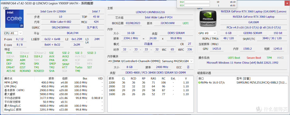Click the ROPs / TMUs value 48 / 120
Screen dimensions: 290x115
(229, 38)
